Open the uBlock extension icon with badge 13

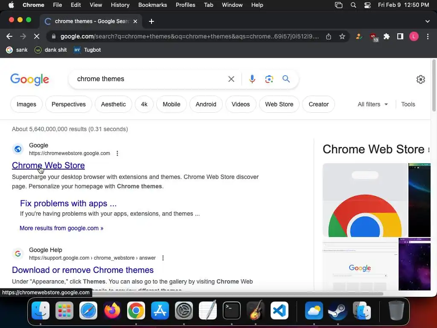pos(373,37)
